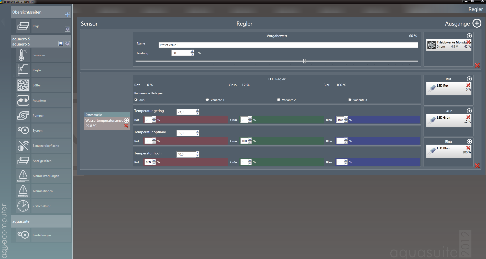Click Grün percent field for Temperatur gering
This screenshot has height=259, width=486.
tap(244, 120)
